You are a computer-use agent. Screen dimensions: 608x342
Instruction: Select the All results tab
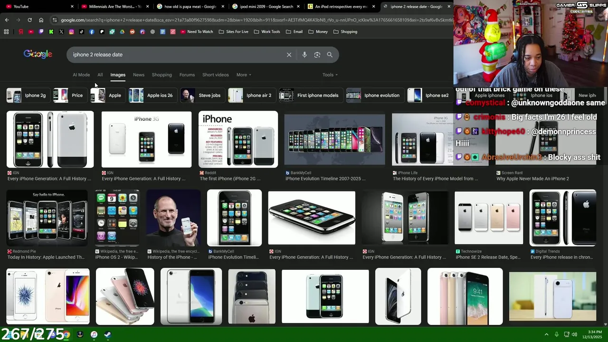100,75
